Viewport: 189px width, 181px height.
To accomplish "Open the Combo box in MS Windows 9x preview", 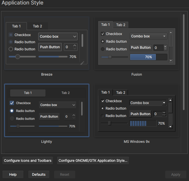I will coord(148,103).
